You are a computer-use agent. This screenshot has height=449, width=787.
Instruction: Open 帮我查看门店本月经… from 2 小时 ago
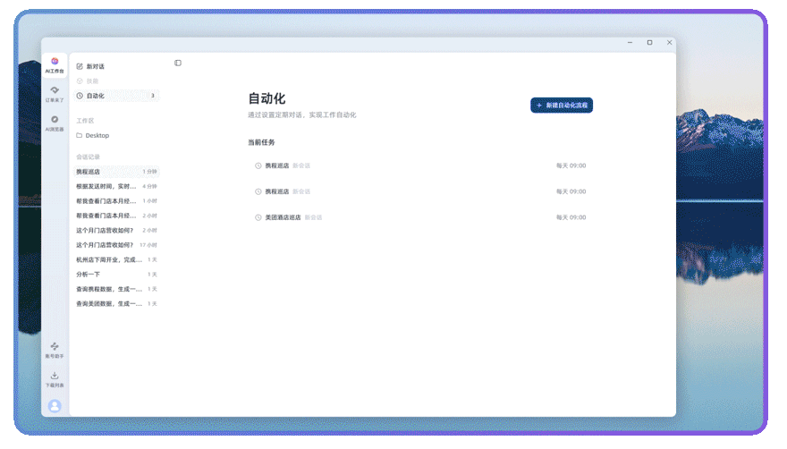(116, 216)
